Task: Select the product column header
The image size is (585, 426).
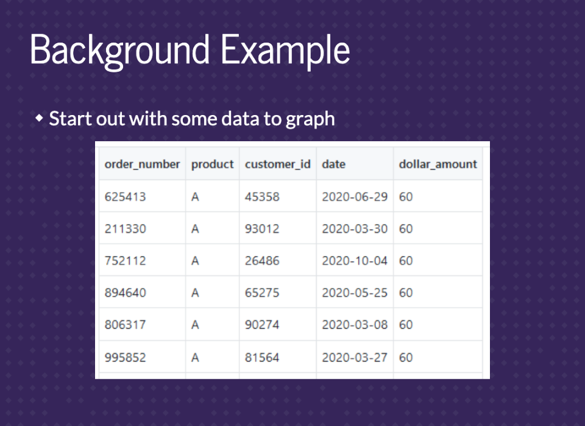Action: pyautogui.click(x=212, y=164)
